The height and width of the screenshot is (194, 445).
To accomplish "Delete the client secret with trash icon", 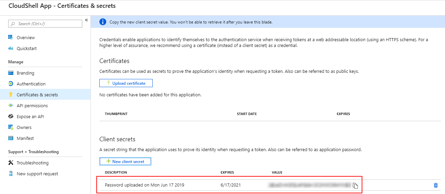I will tap(435, 185).
